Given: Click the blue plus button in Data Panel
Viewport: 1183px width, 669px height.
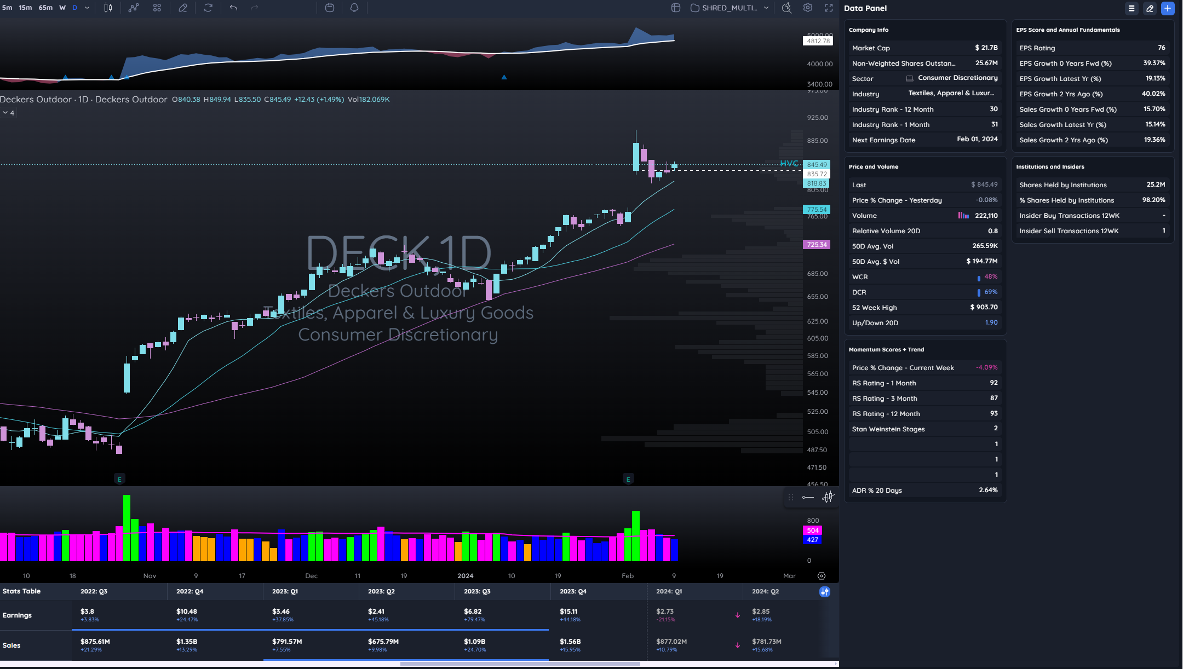Looking at the screenshot, I should [x=1168, y=8].
